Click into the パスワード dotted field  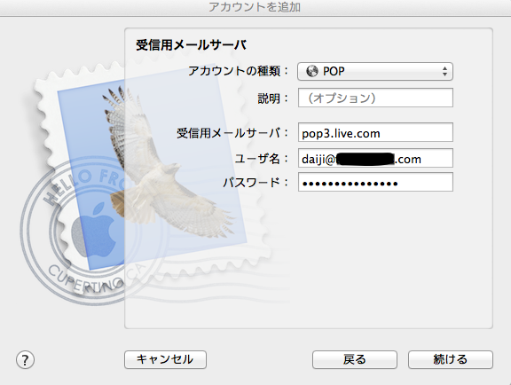pos(375,182)
